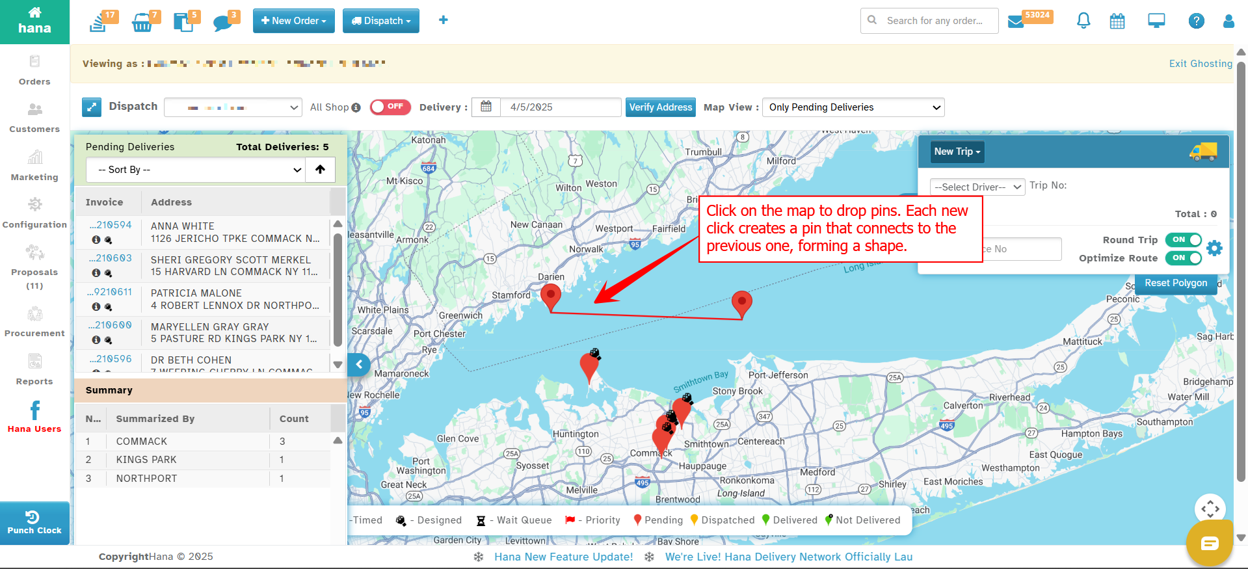Open the New Order dropdown

tap(294, 21)
